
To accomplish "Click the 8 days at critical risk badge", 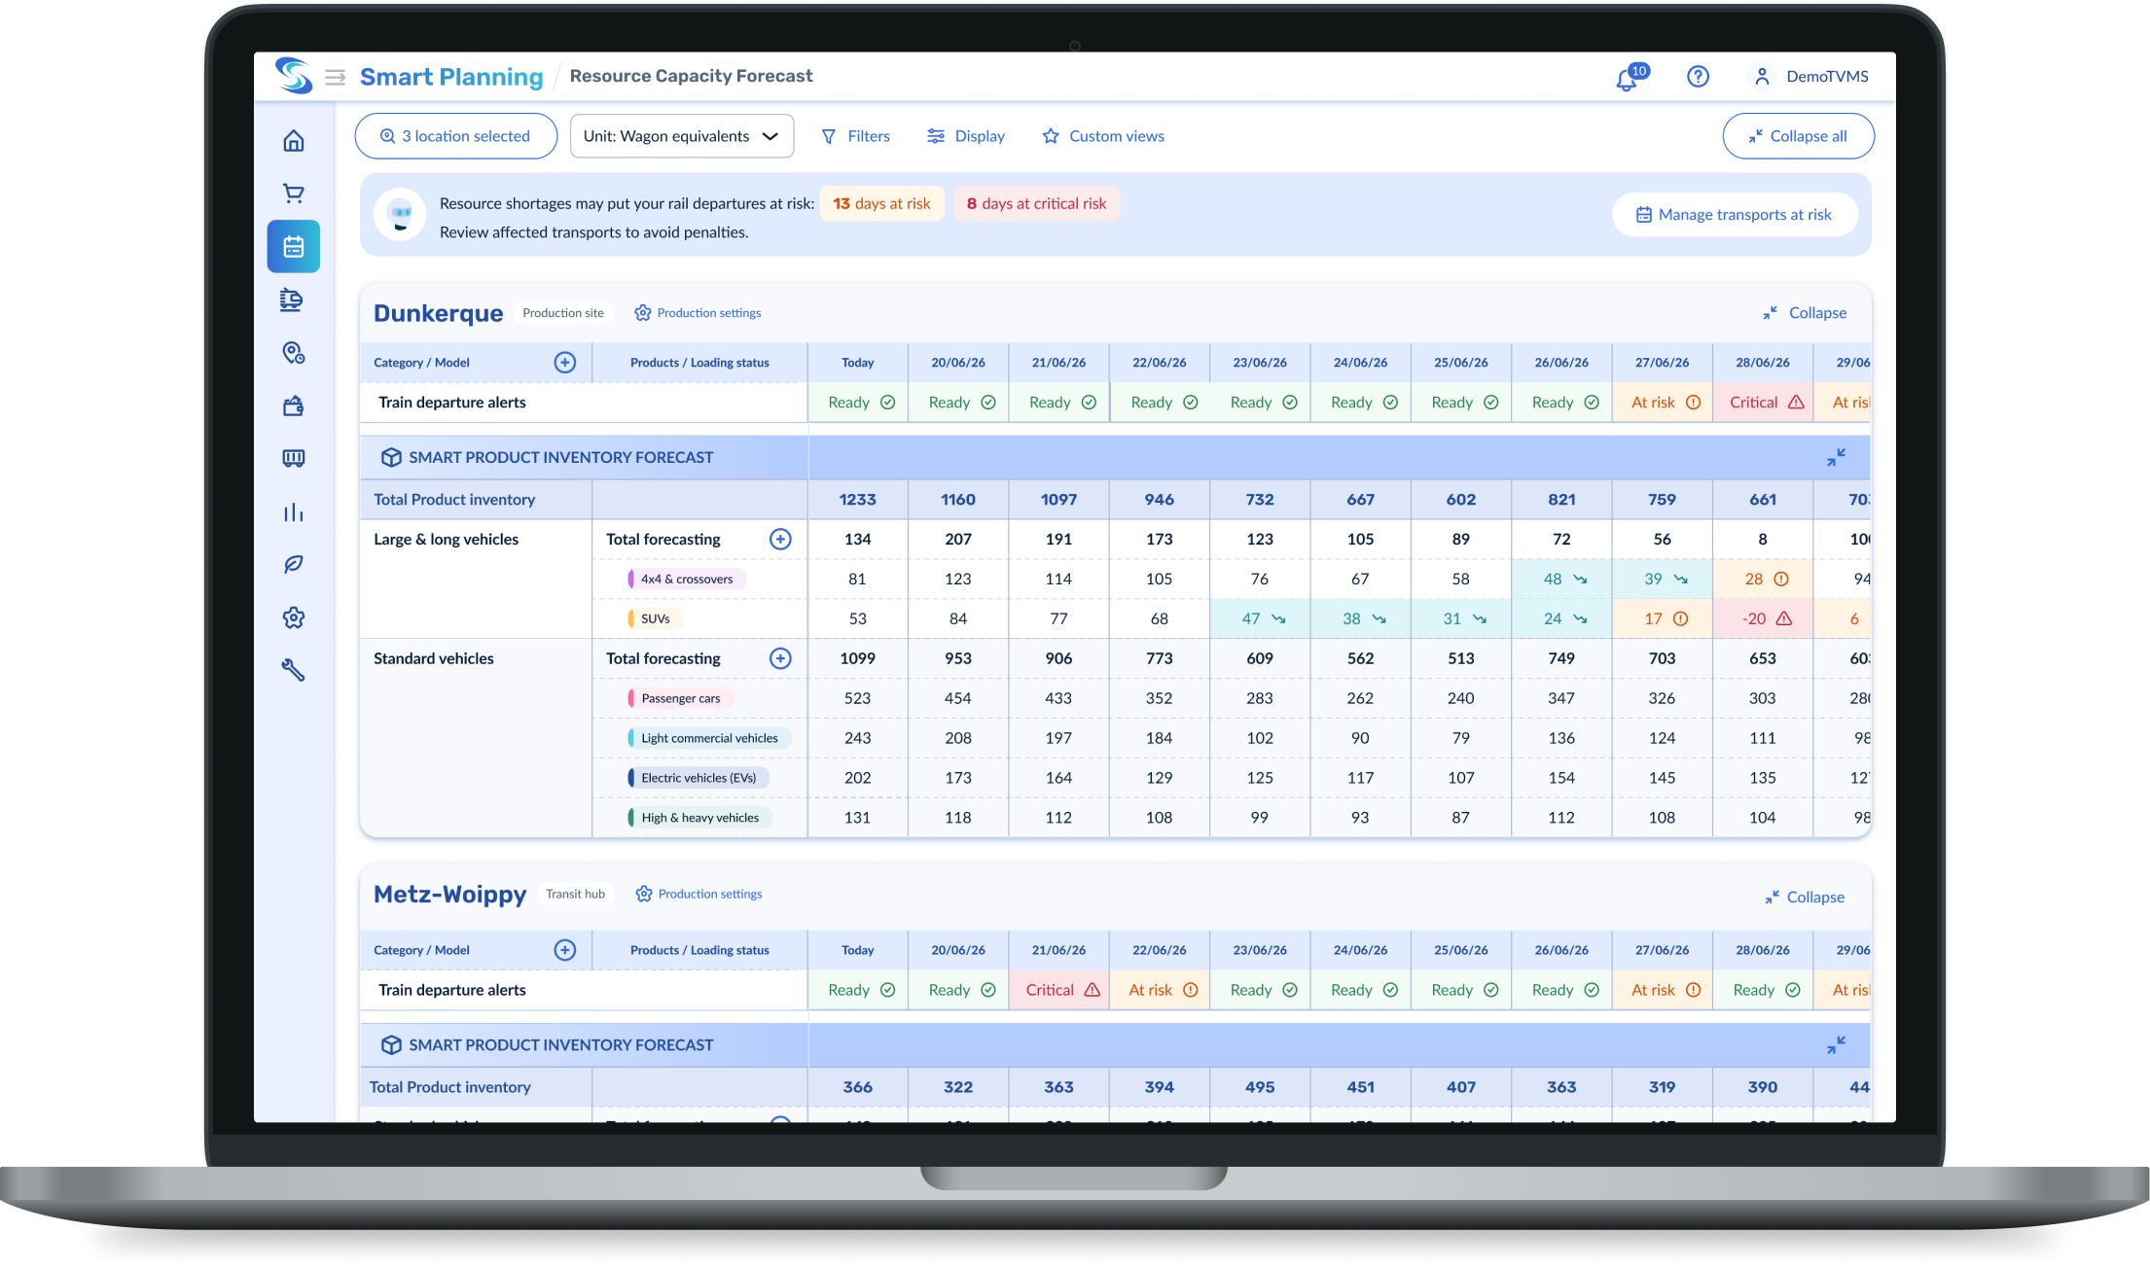I will 1036,203.
